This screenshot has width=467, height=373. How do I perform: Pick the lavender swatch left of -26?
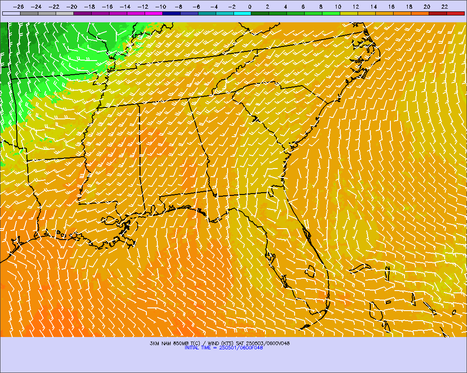(11, 13)
